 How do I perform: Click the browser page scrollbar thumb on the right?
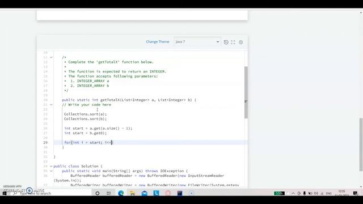(361, 144)
